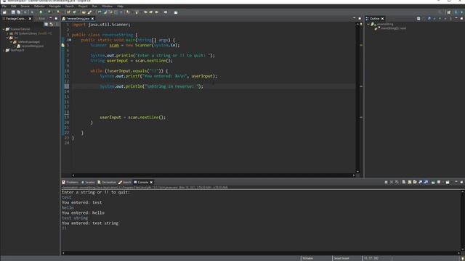Close the Package Explorer tab
465x261 pixels.
click(30, 19)
